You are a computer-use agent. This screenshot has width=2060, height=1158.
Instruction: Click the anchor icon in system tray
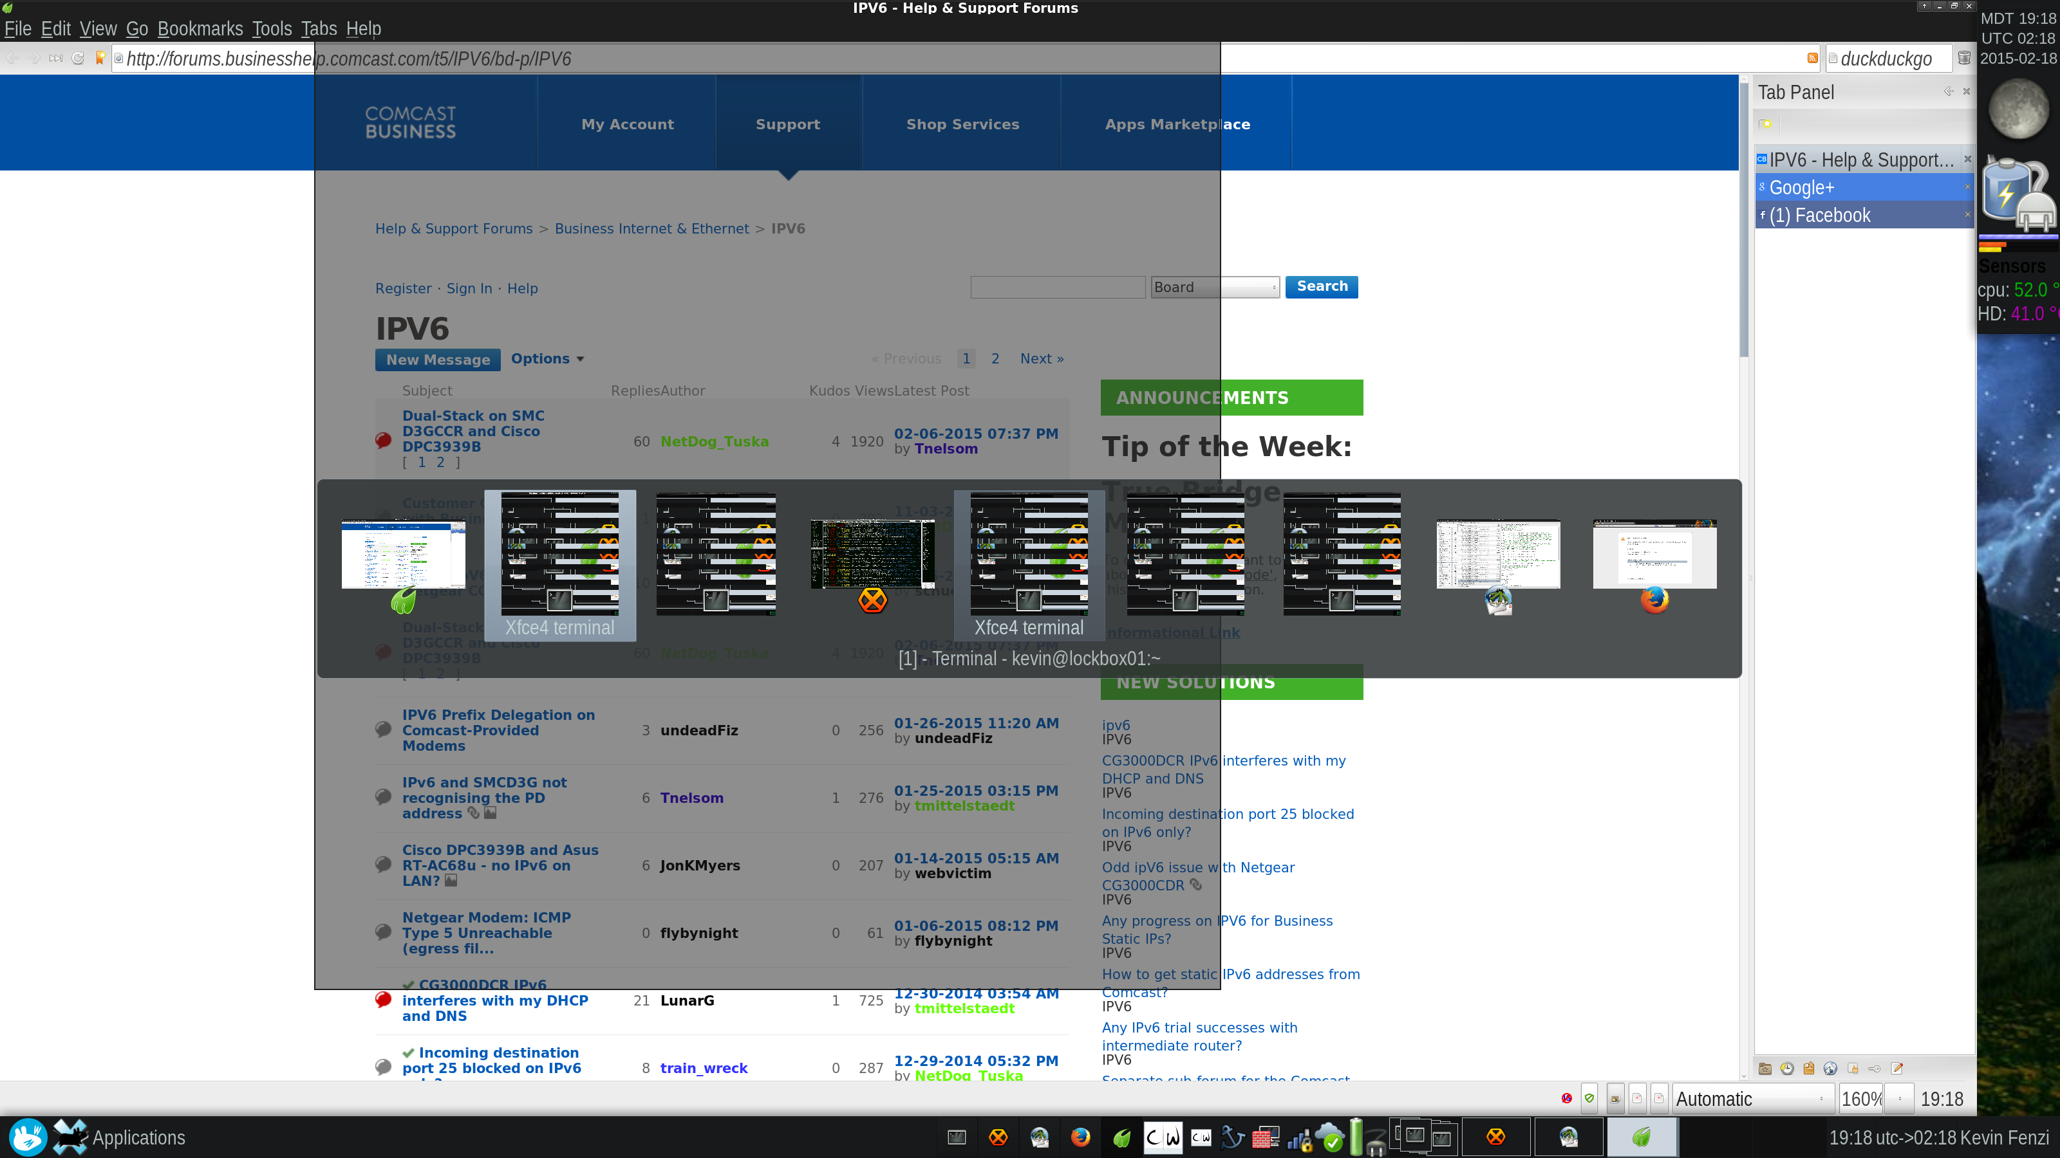[1231, 1137]
